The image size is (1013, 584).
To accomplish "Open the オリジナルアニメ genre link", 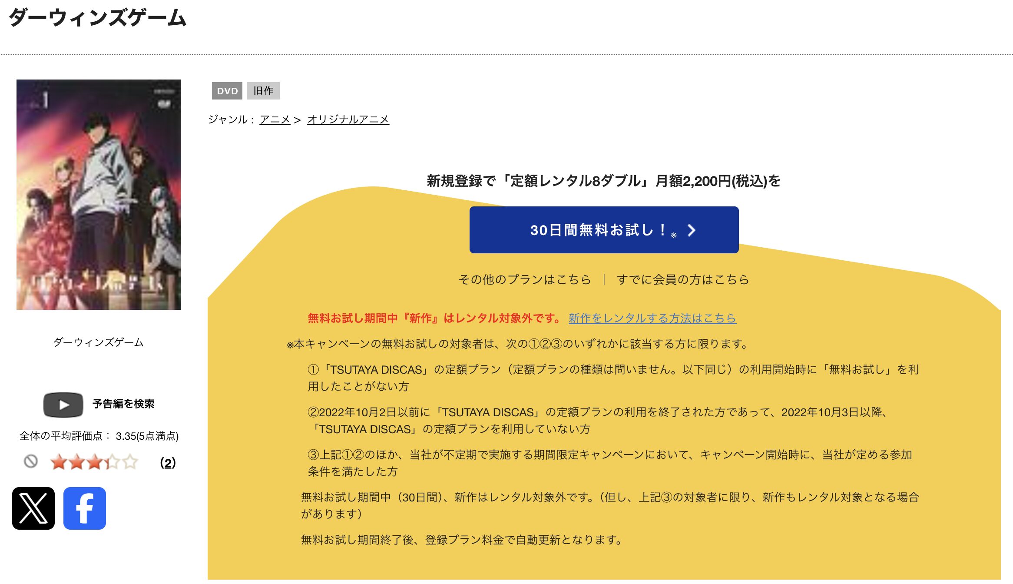I will pos(348,119).
